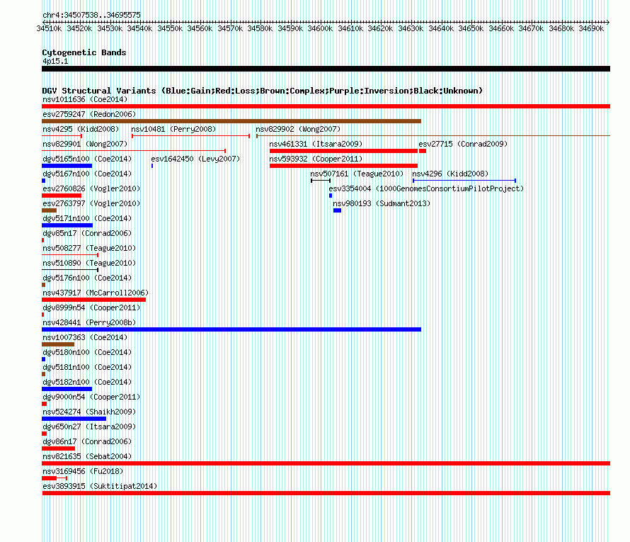Open variant nsv428441 (Perry2008b) label
This screenshot has width=630, height=542.
89,322
